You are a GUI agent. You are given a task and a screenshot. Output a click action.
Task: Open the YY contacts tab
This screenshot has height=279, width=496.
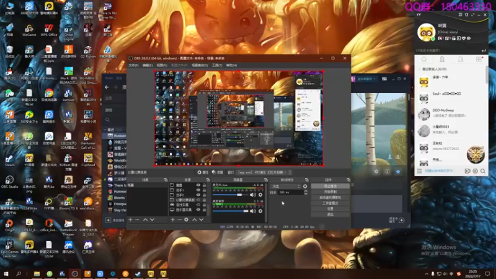(442, 60)
